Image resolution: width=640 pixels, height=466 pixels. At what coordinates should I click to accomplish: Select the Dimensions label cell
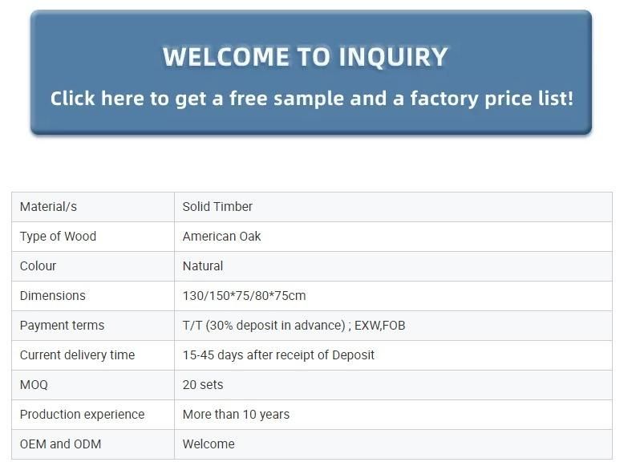click(93, 296)
